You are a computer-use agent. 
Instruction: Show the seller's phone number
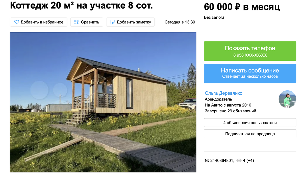[250, 51]
